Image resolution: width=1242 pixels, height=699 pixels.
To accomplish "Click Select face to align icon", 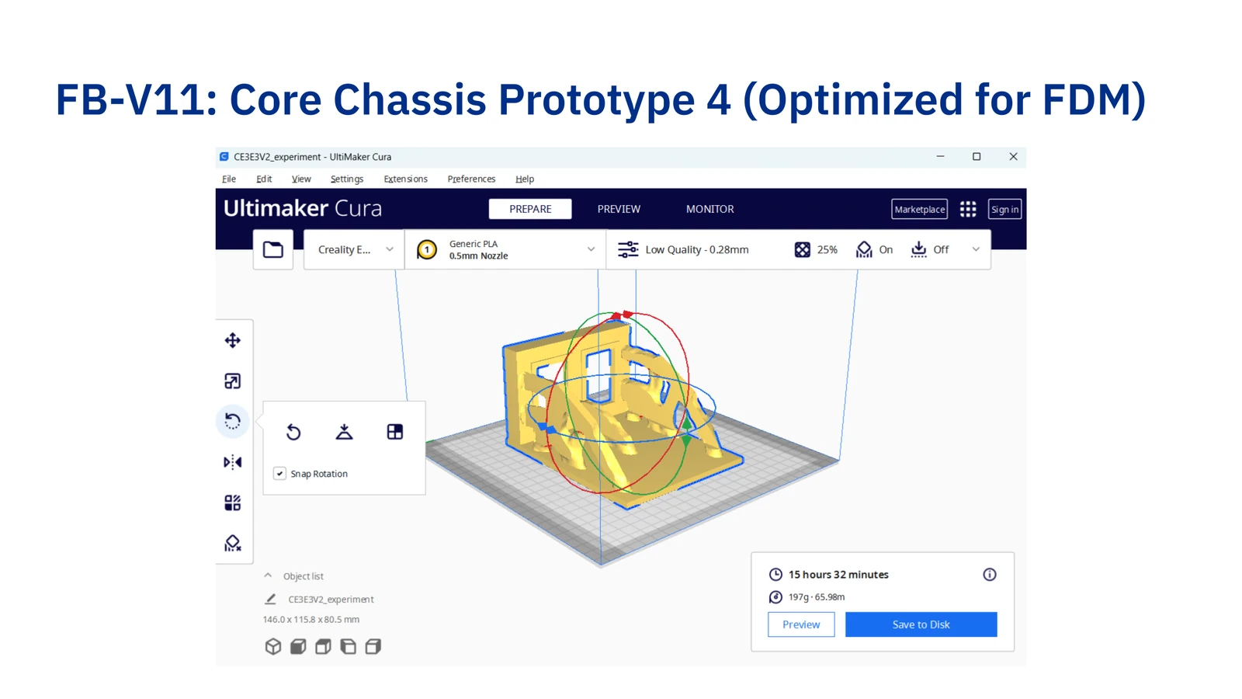I will coord(394,432).
